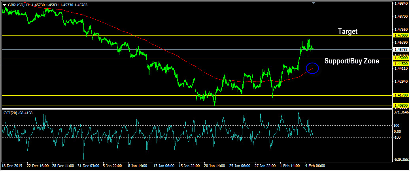Click the current price tag 1.45783
The height and width of the screenshot is (171, 410).
(x=401, y=49)
